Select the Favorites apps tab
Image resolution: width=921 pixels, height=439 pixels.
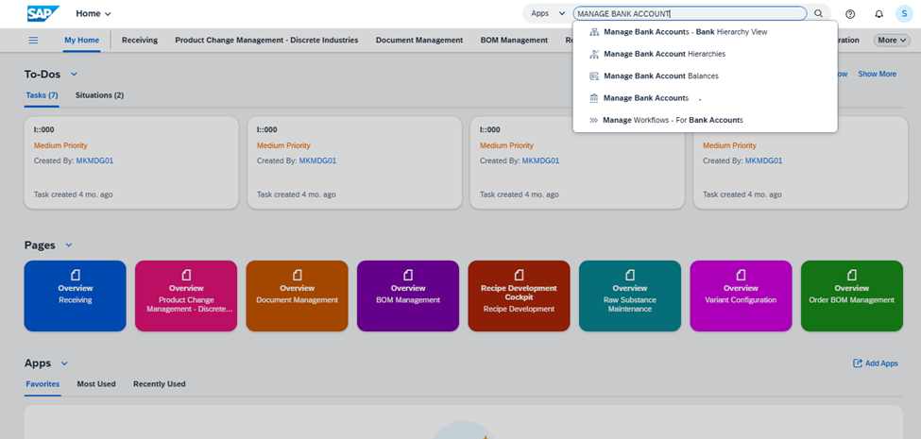click(43, 384)
